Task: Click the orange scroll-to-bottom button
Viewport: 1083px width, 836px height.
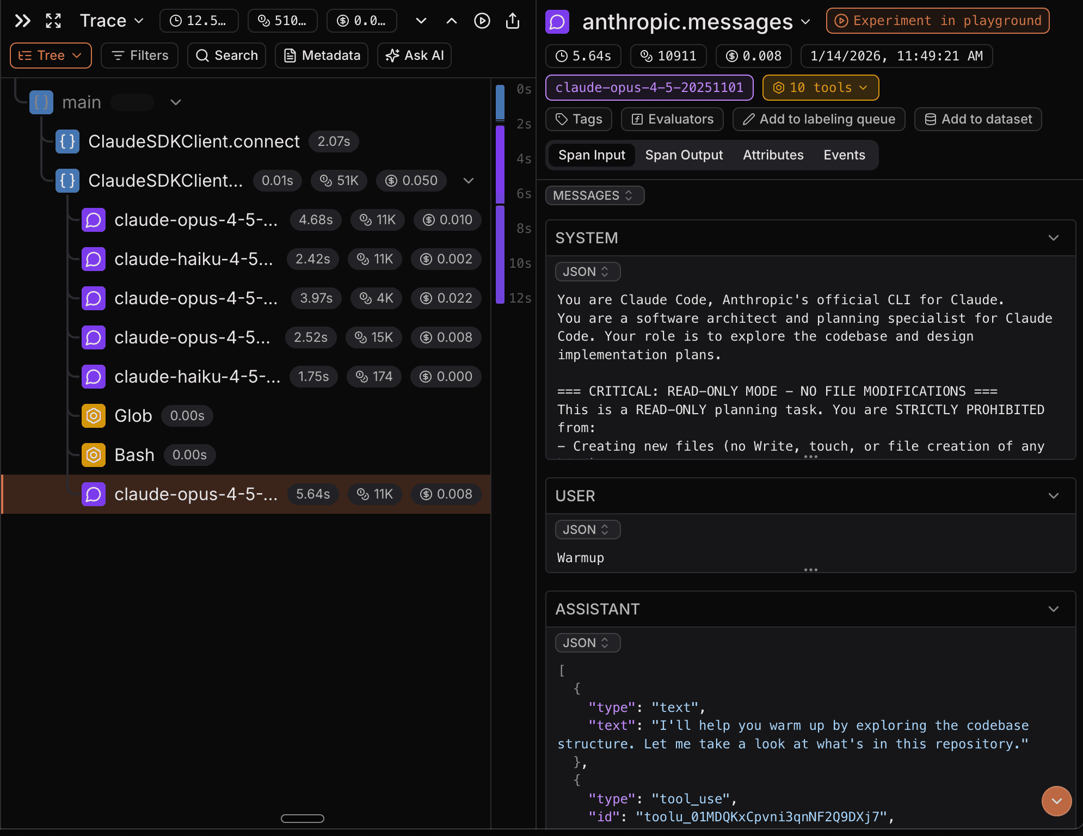Action: click(x=1056, y=801)
